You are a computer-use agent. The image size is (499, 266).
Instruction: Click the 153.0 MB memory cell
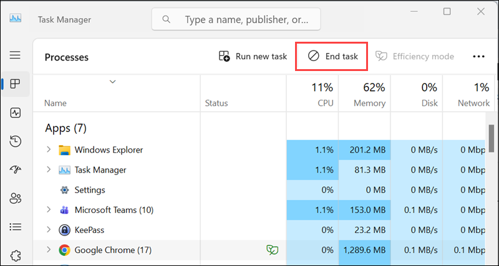tap(364, 210)
